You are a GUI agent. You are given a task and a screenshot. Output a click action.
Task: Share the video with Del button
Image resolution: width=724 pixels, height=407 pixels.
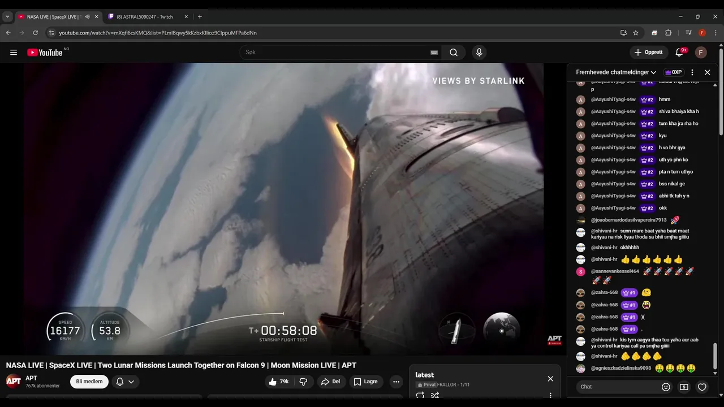pyautogui.click(x=331, y=382)
